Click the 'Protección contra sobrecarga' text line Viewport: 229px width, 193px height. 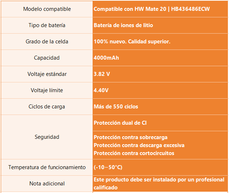coord(131,137)
